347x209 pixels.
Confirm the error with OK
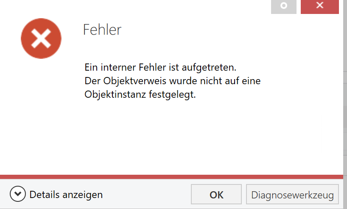[216, 195]
